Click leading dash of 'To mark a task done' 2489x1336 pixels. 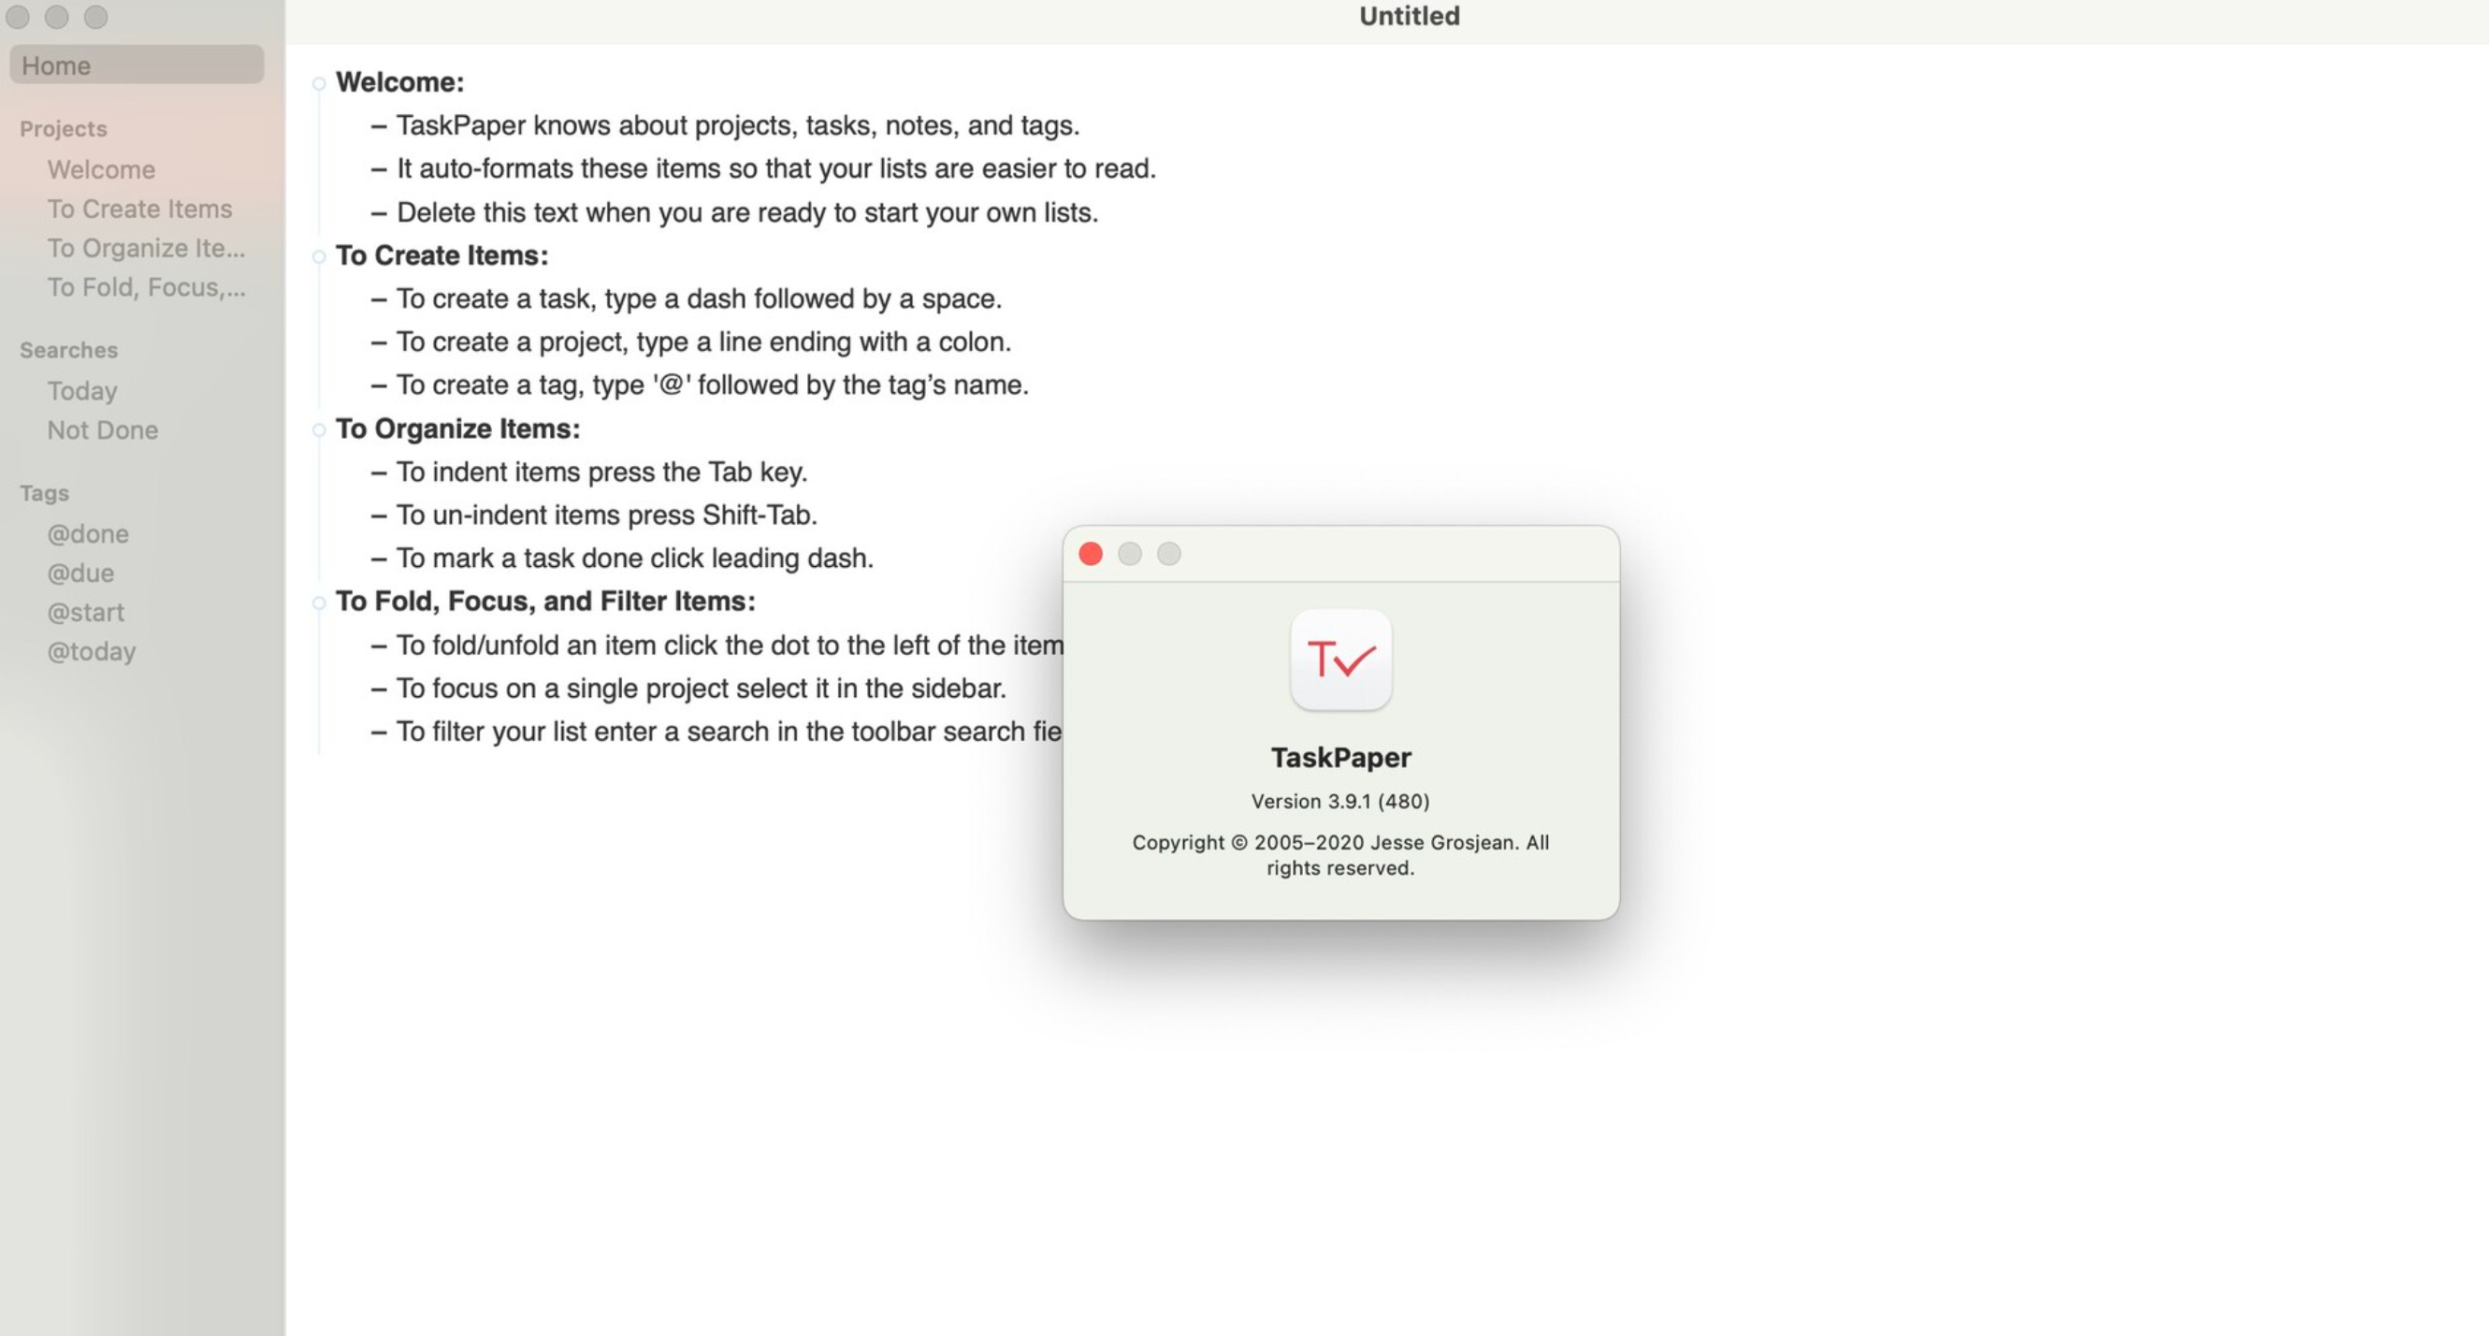(x=379, y=559)
